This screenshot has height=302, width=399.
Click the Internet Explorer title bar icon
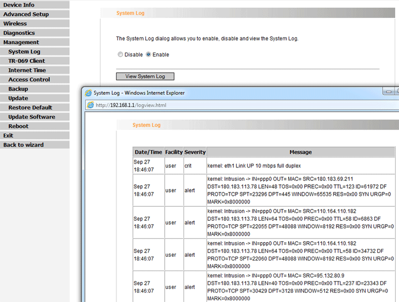(88, 93)
